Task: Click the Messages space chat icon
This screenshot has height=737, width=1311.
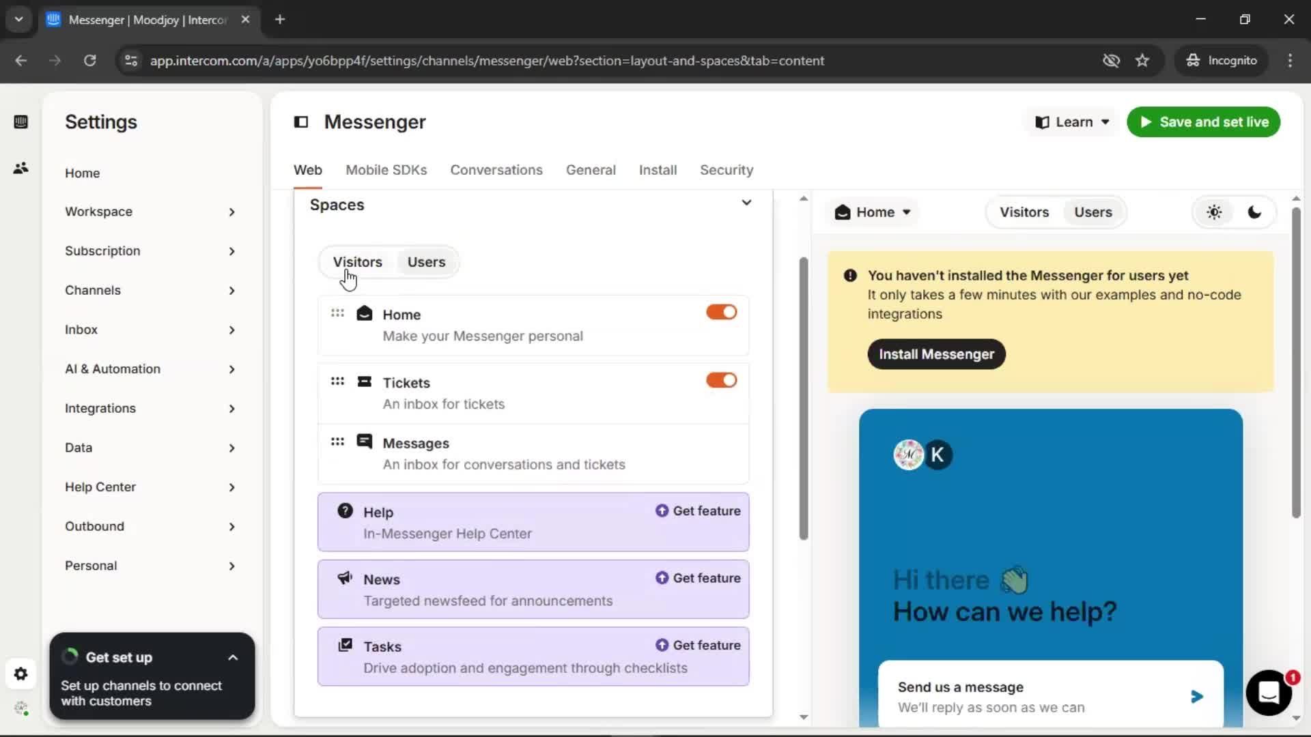Action: coord(365,442)
